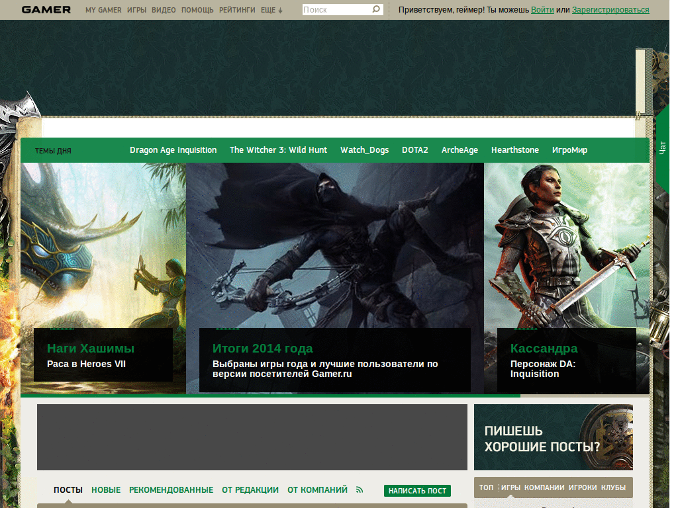Image resolution: width=678 pixels, height=508 pixels.
Task: Switch to the ОТ РЕДАКЦИИ tab
Action: (250, 490)
